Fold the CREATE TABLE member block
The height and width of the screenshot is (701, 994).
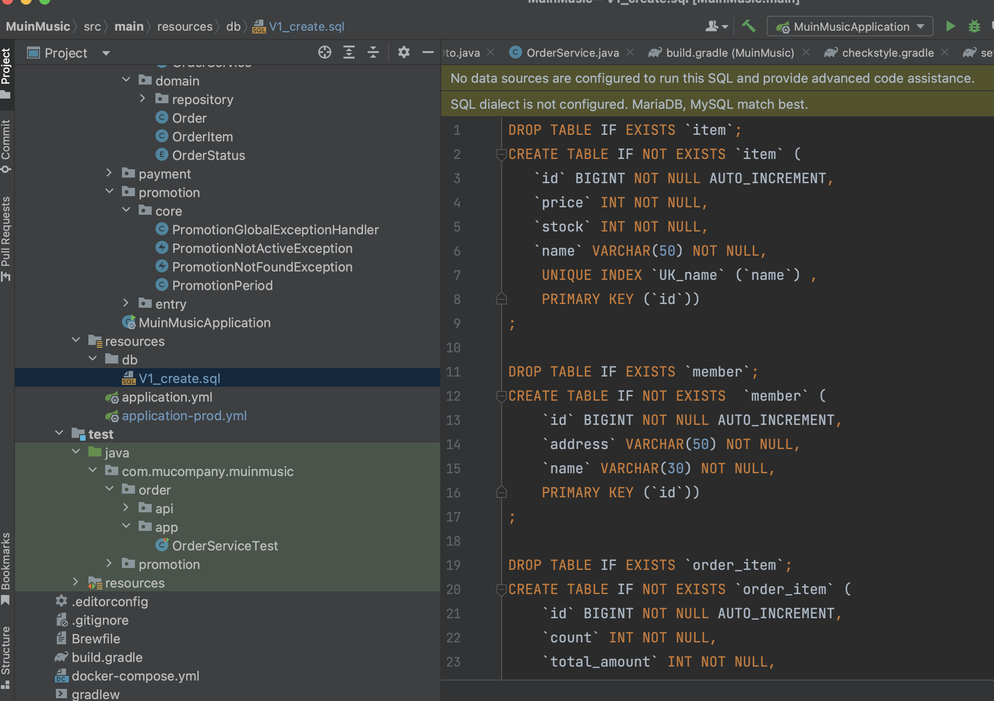point(501,396)
